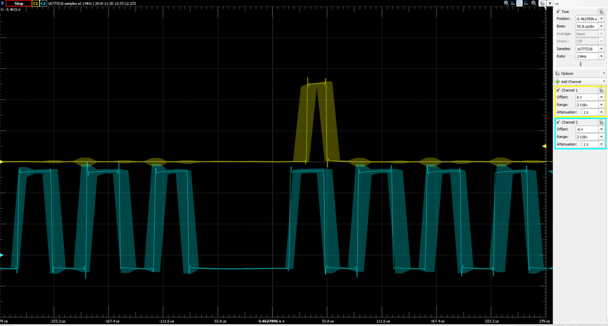Image resolution: width=608 pixels, height=326 pixels.
Task: Toggle the Channel 1 checkbox
Action: (x=558, y=90)
